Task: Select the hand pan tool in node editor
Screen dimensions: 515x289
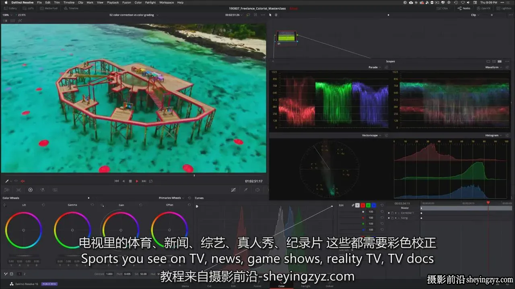Action: 276,15
